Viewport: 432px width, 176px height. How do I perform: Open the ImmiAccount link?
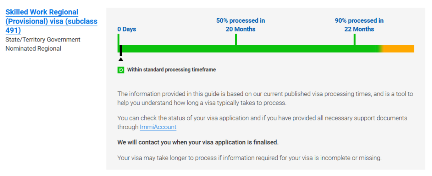(158, 127)
